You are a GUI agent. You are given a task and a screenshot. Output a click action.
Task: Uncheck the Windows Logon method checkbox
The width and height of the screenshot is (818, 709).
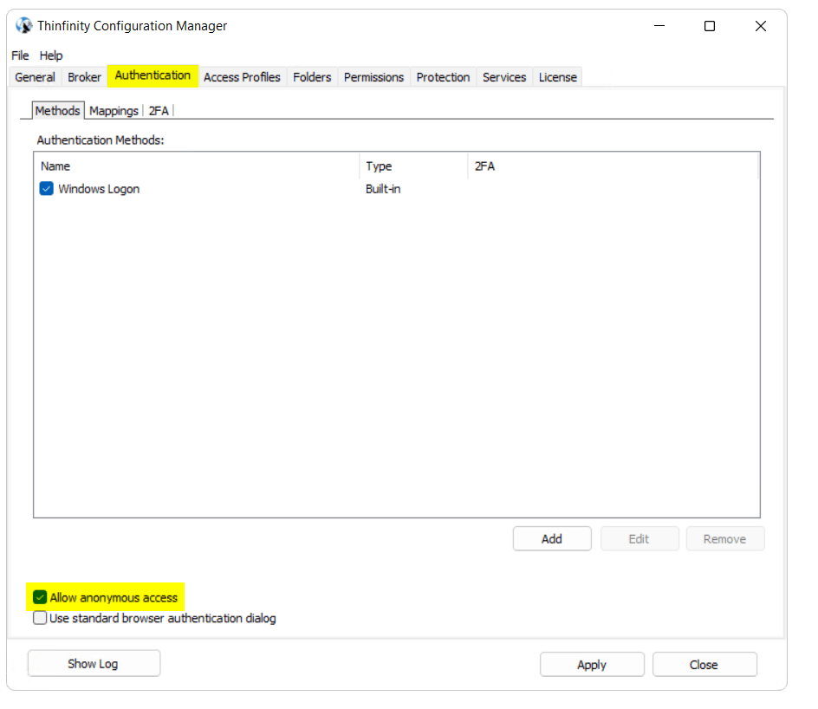pyautogui.click(x=47, y=188)
